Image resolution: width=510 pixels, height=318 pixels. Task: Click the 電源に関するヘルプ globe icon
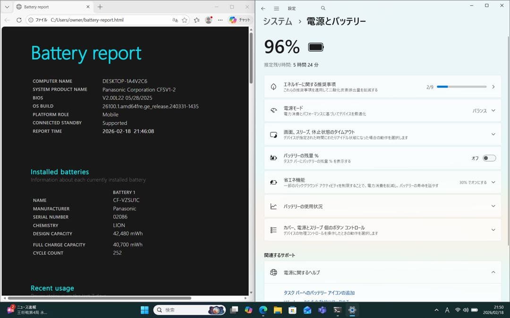coord(273,272)
